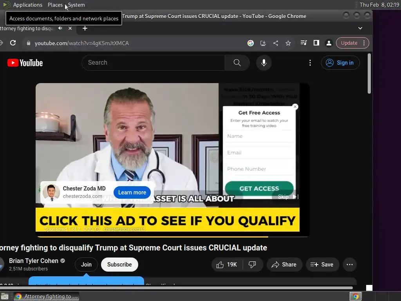The width and height of the screenshot is (401, 301).
Task: Save the video to a playlist
Action: pyautogui.click(x=322, y=265)
